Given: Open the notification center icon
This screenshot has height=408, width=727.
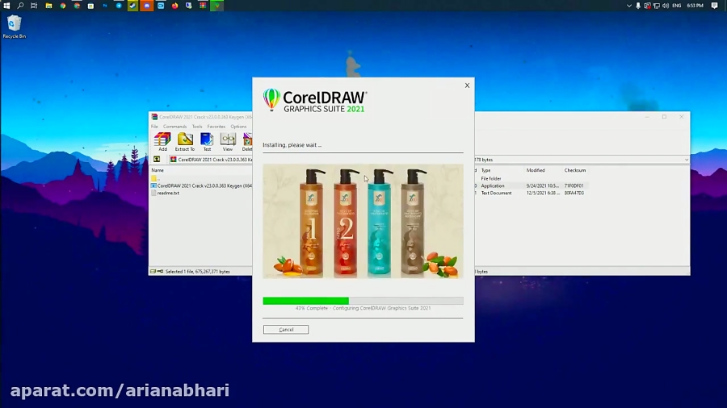Looking at the screenshot, I should tap(715, 6).
